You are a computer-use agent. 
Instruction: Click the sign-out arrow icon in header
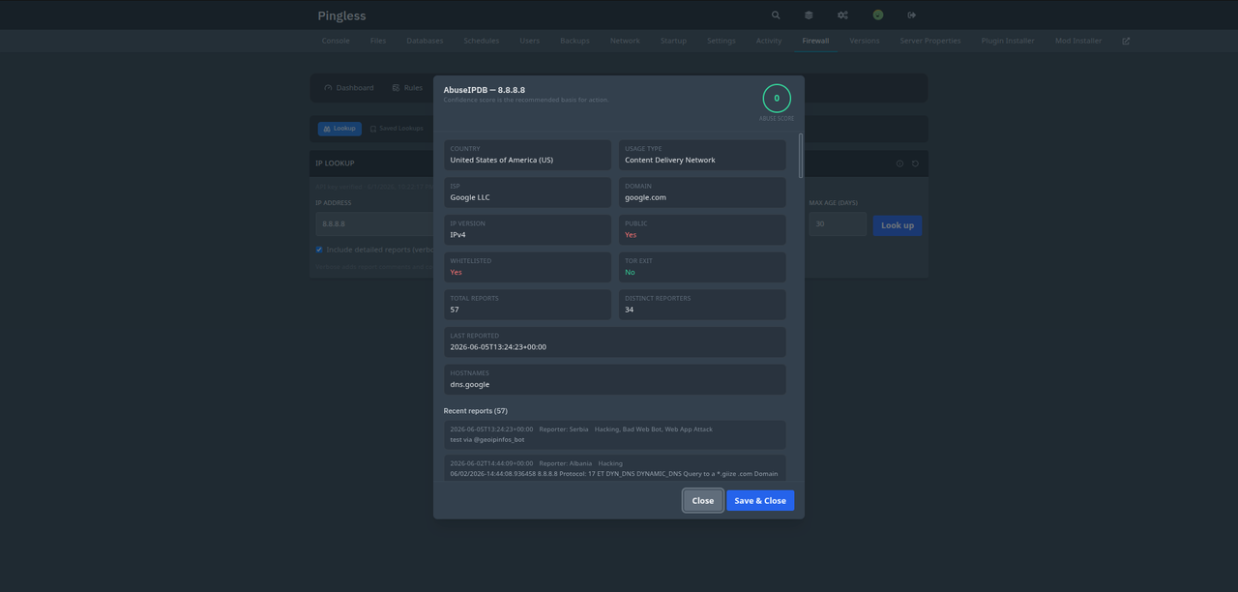pyautogui.click(x=912, y=15)
